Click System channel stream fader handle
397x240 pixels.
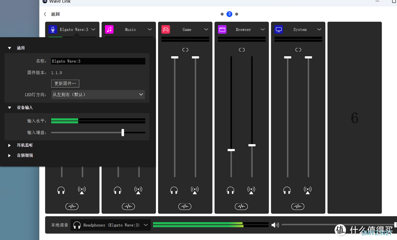pos(308,57)
